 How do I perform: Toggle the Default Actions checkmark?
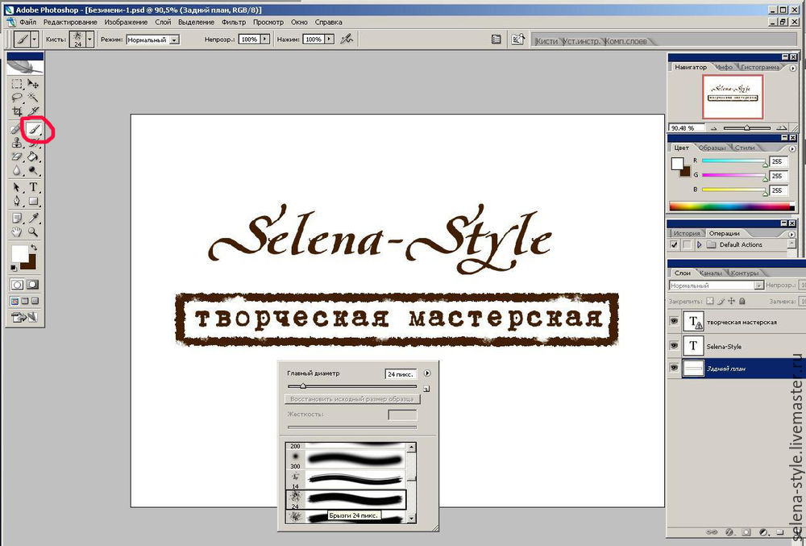674,244
